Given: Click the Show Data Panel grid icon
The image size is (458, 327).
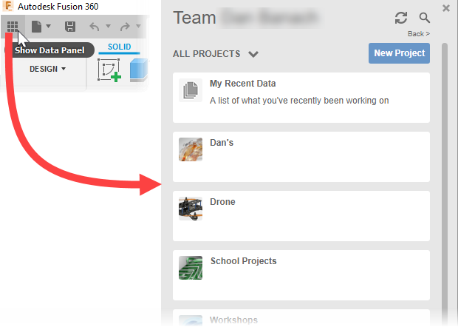Looking at the screenshot, I should click(13, 27).
